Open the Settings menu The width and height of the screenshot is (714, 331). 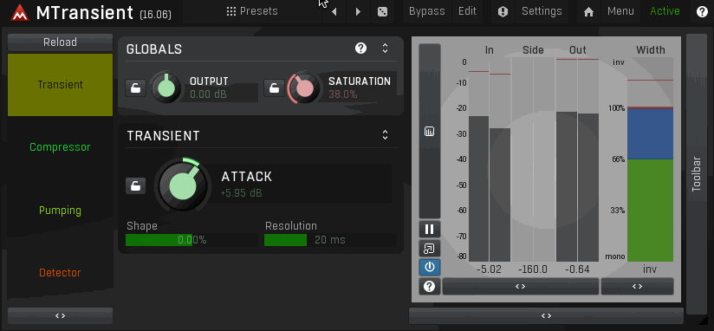pos(542,11)
